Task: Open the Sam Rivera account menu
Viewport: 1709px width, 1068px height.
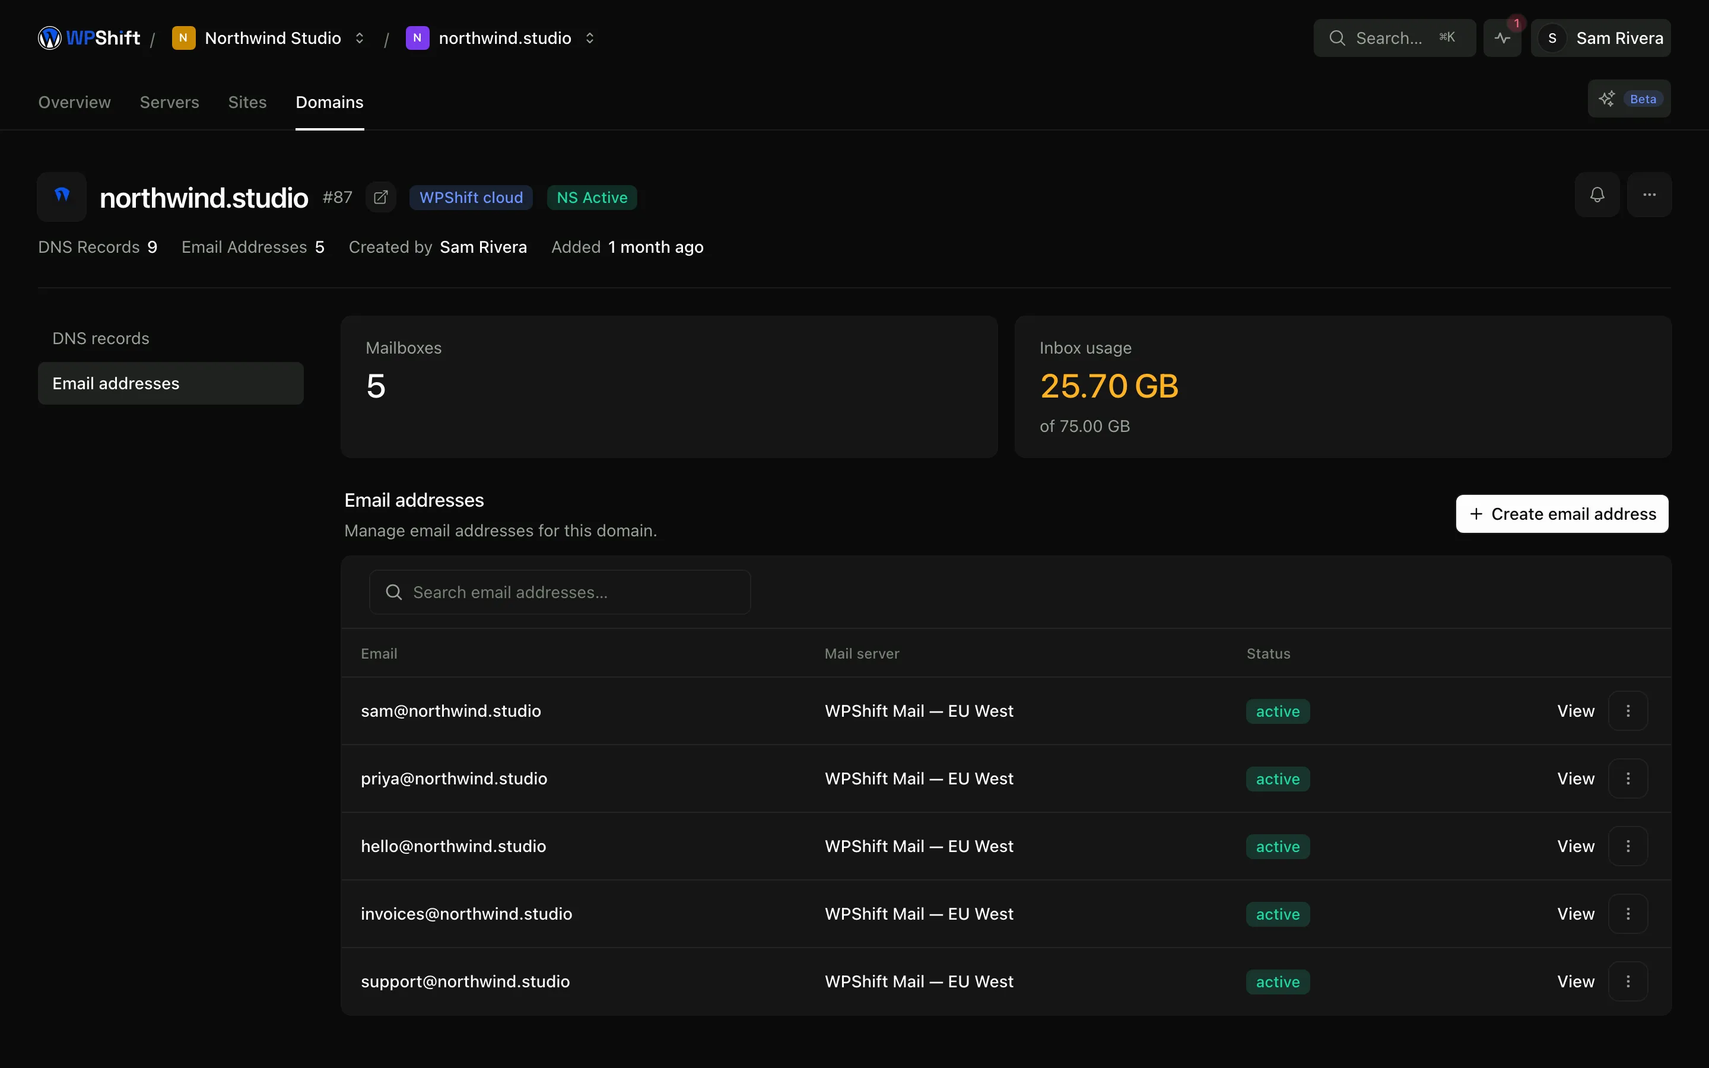Action: coord(1601,38)
